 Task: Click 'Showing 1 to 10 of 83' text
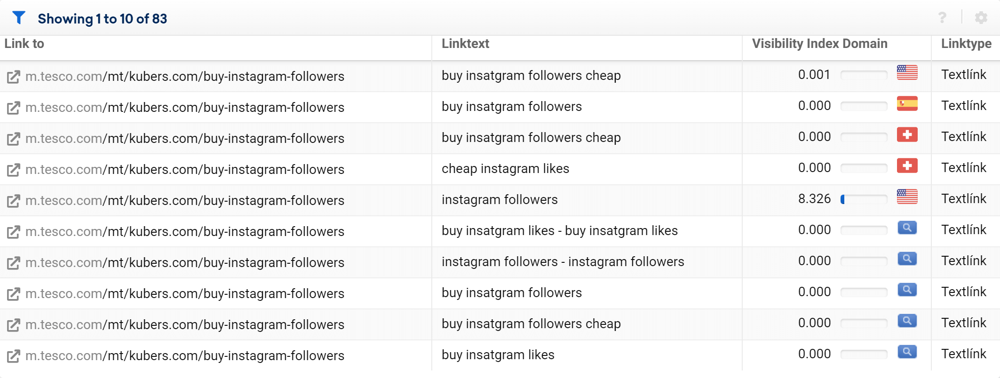point(102,19)
